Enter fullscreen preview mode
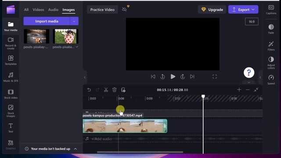Image resolution: width=281 pixels, height=158 pixels. (215, 77)
